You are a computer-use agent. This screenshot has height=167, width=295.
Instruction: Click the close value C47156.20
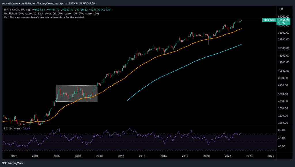81,9
